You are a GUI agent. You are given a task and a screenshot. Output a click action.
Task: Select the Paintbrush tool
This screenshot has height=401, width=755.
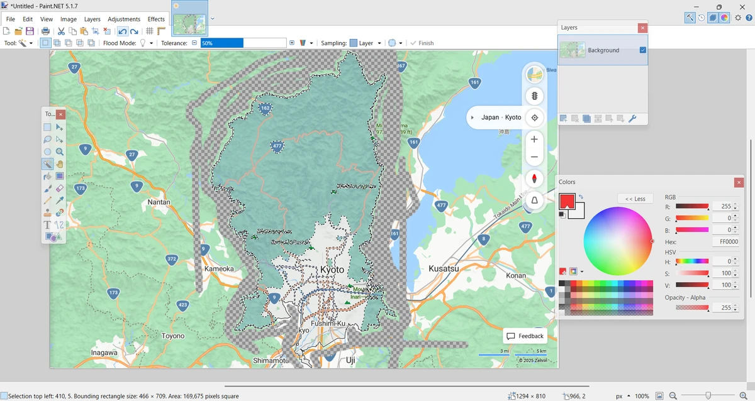pyautogui.click(x=47, y=189)
